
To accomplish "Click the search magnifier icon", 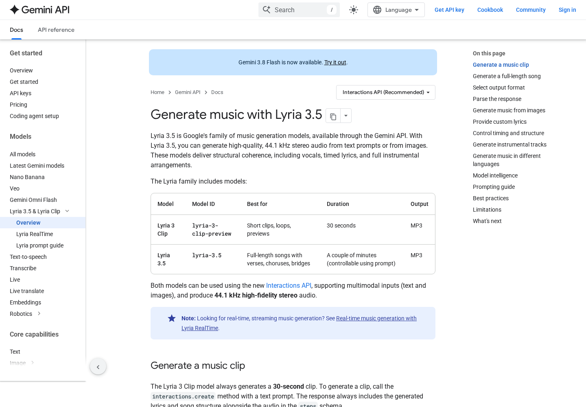I will point(267,9).
